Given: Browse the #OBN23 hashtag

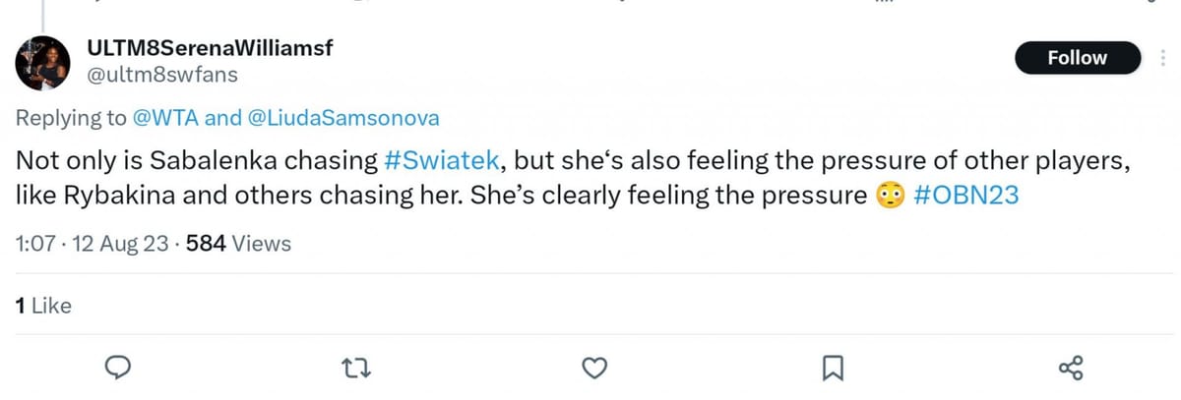Looking at the screenshot, I should coord(965,195).
